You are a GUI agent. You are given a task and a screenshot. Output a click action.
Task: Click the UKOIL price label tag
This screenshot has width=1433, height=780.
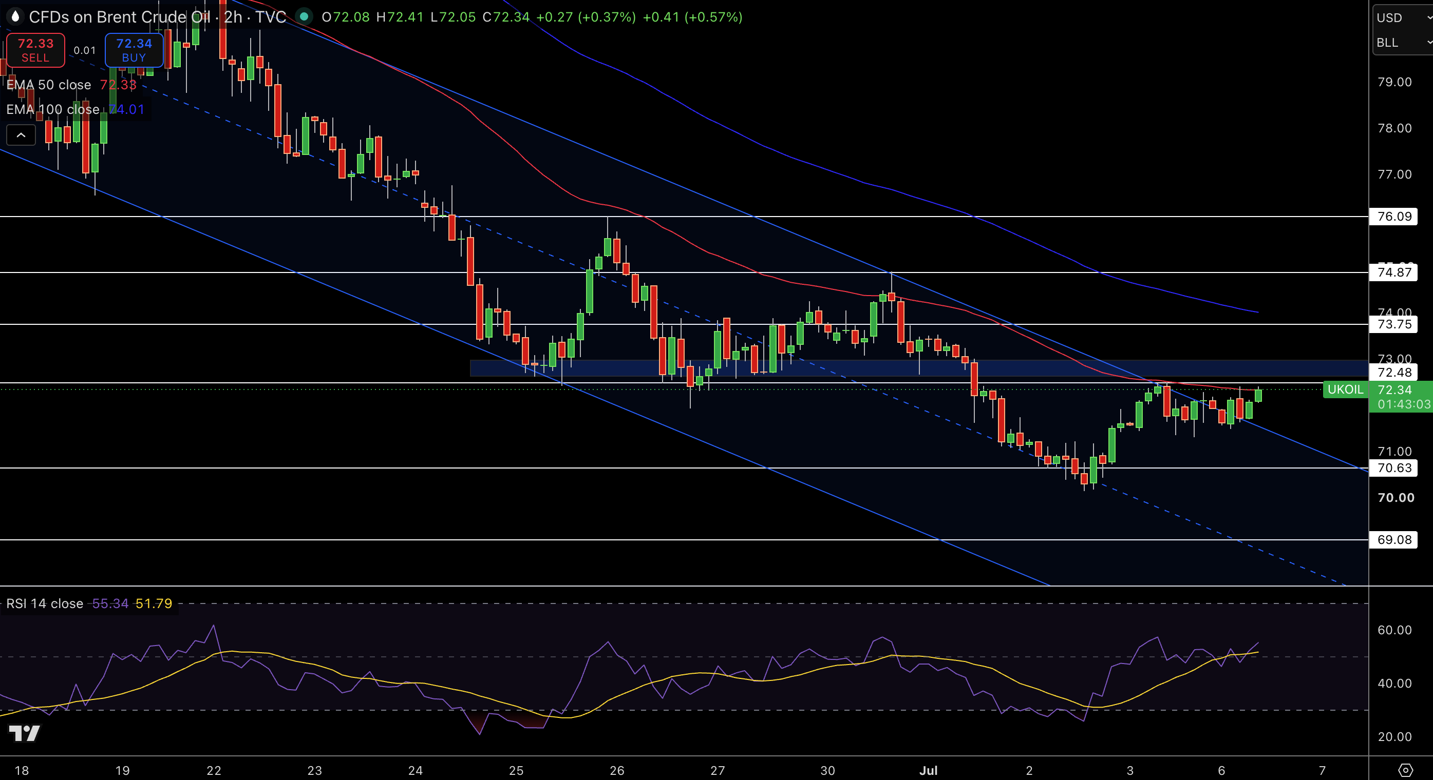[1345, 389]
